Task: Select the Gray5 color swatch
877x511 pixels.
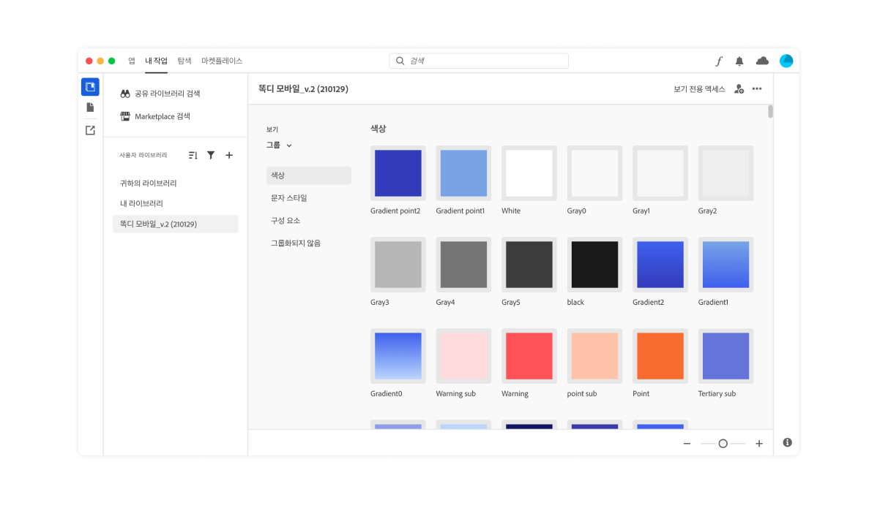Action: [x=529, y=265]
